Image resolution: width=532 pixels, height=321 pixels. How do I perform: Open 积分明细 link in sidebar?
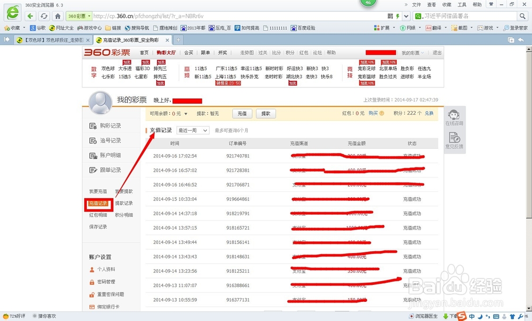point(124,215)
